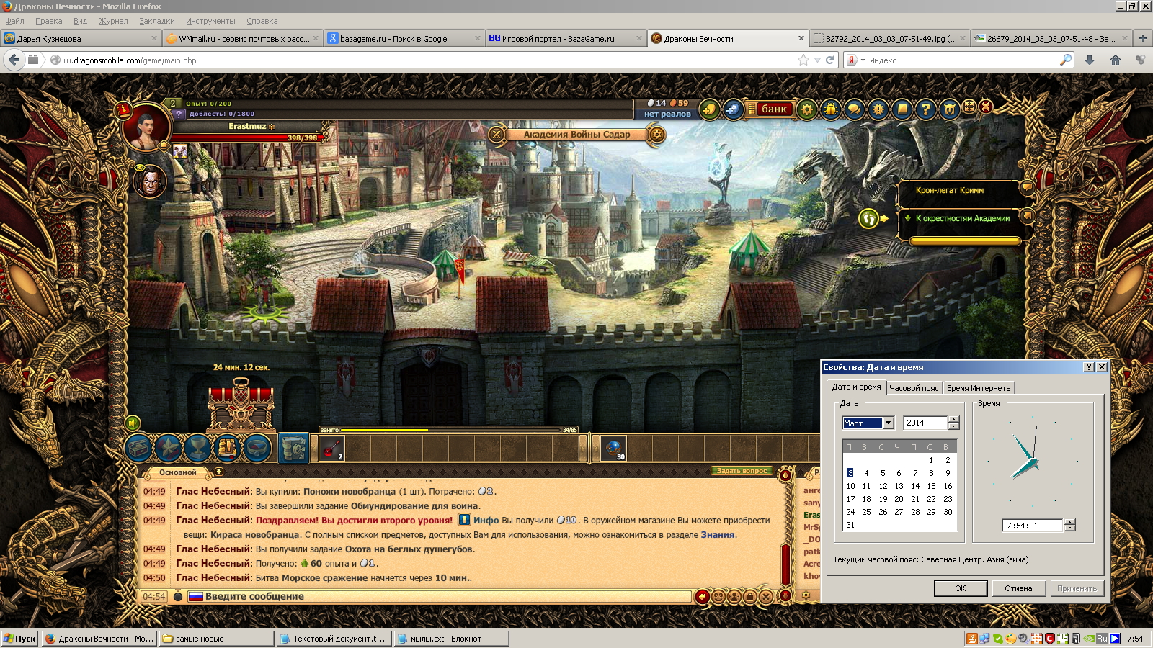
Task: Click speech icon beside Крон-легат Кримм
Action: point(1028,187)
